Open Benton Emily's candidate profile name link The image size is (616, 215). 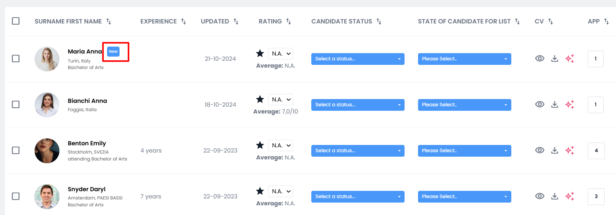(87, 143)
